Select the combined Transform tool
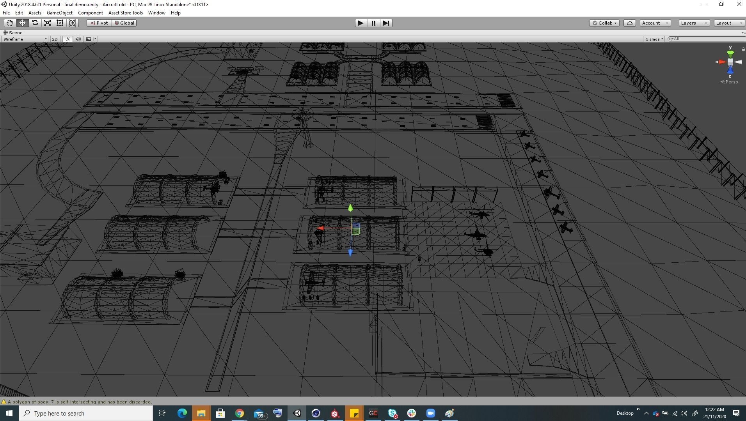 click(72, 23)
